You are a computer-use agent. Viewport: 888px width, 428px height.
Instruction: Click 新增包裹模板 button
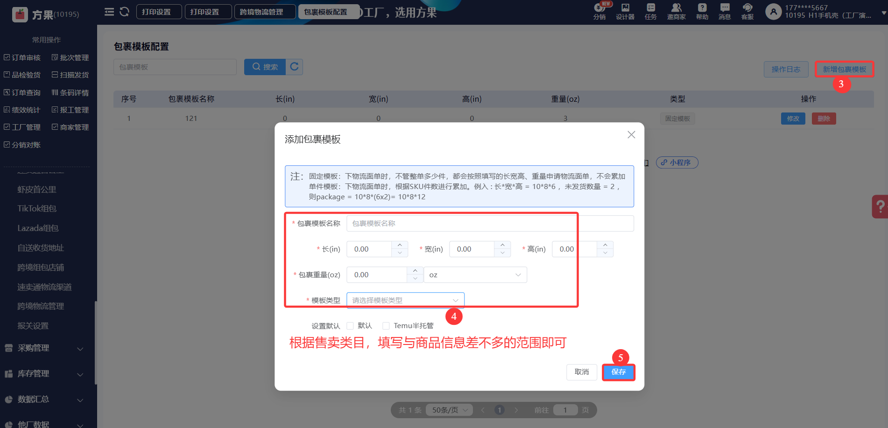[845, 69]
